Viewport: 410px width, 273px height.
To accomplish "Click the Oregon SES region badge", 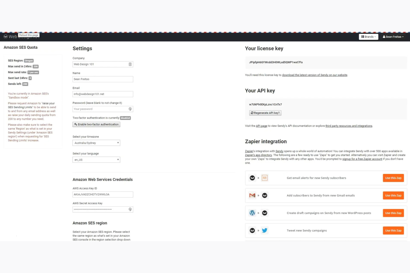I will point(29,61).
